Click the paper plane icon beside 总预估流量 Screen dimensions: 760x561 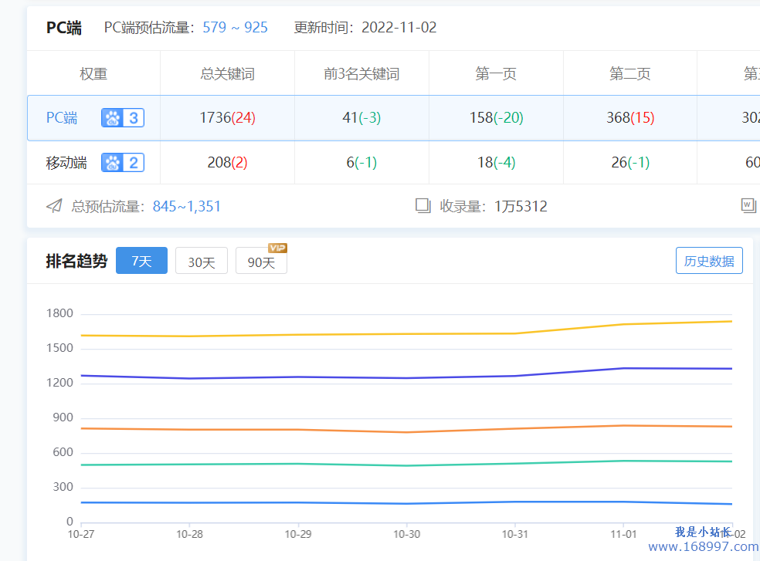click(x=54, y=206)
